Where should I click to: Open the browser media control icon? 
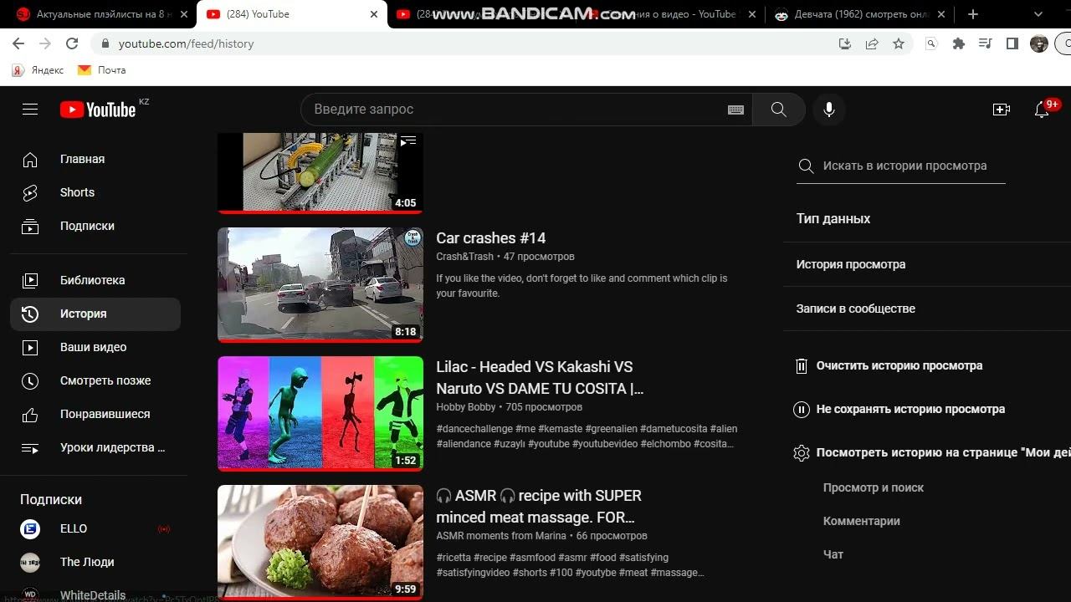coord(986,43)
